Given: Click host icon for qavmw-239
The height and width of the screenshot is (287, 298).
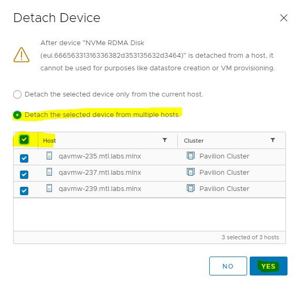Looking at the screenshot, I should [x=49, y=188].
